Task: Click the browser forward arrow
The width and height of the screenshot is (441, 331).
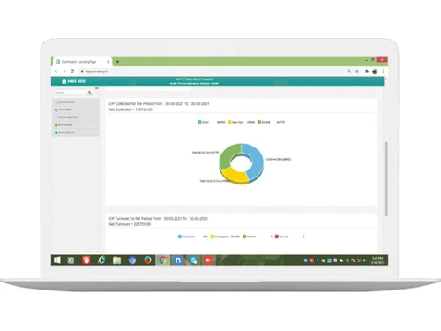Action: (x=64, y=71)
